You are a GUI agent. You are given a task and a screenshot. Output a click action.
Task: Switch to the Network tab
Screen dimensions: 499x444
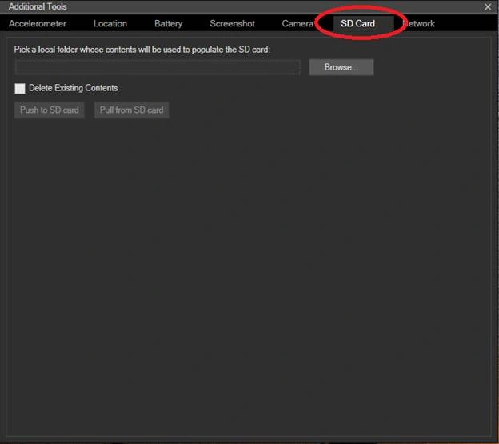pyautogui.click(x=419, y=23)
